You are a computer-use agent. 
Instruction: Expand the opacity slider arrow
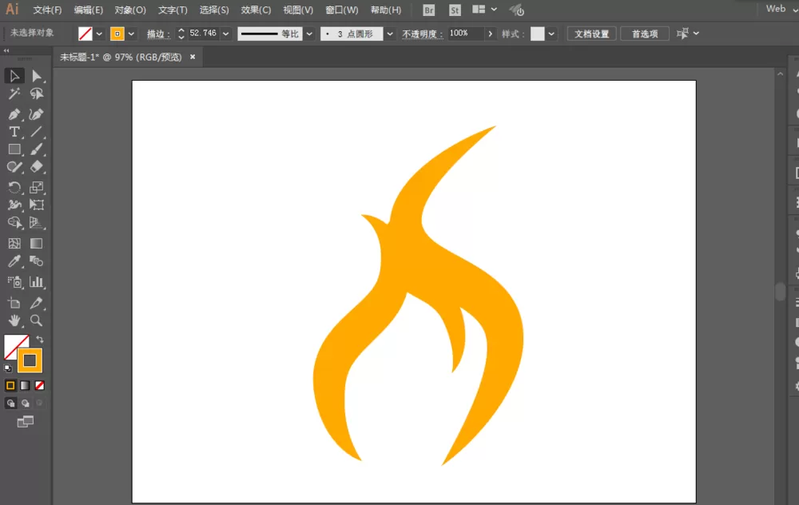tap(491, 34)
